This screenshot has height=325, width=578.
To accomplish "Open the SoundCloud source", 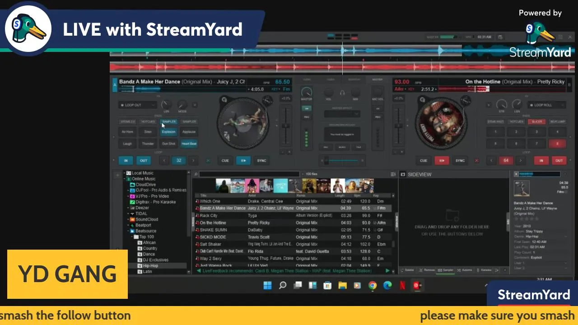I will click(x=144, y=219).
